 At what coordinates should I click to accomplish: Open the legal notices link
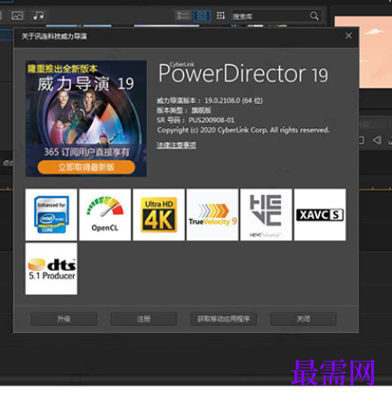pos(177,145)
